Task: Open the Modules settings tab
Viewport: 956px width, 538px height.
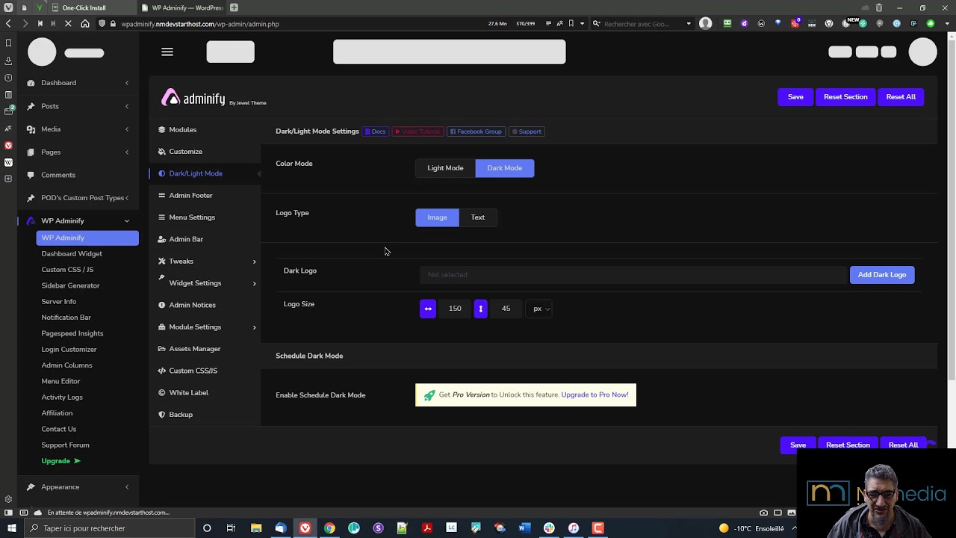Action: (182, 130)
